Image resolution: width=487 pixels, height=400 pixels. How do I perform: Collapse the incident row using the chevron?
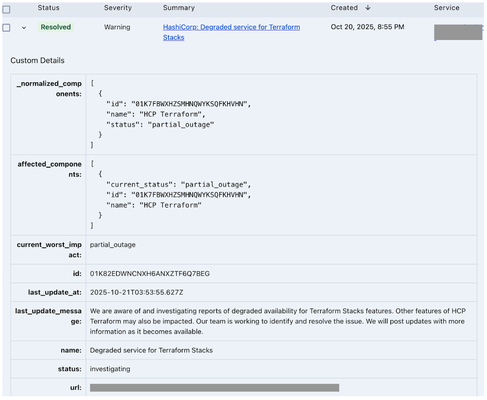point(24,28)
